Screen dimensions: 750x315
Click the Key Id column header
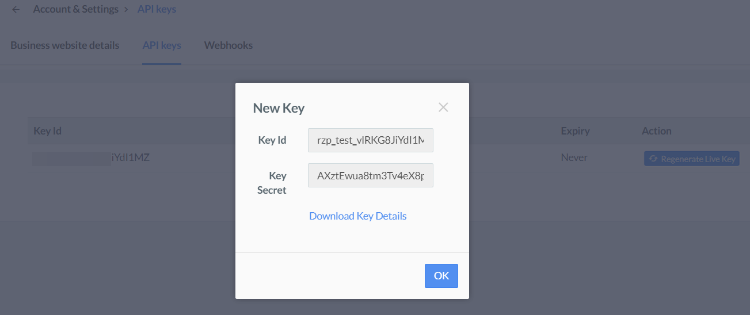48,130
